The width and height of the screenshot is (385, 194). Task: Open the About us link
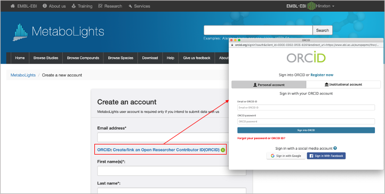[57, 6]
